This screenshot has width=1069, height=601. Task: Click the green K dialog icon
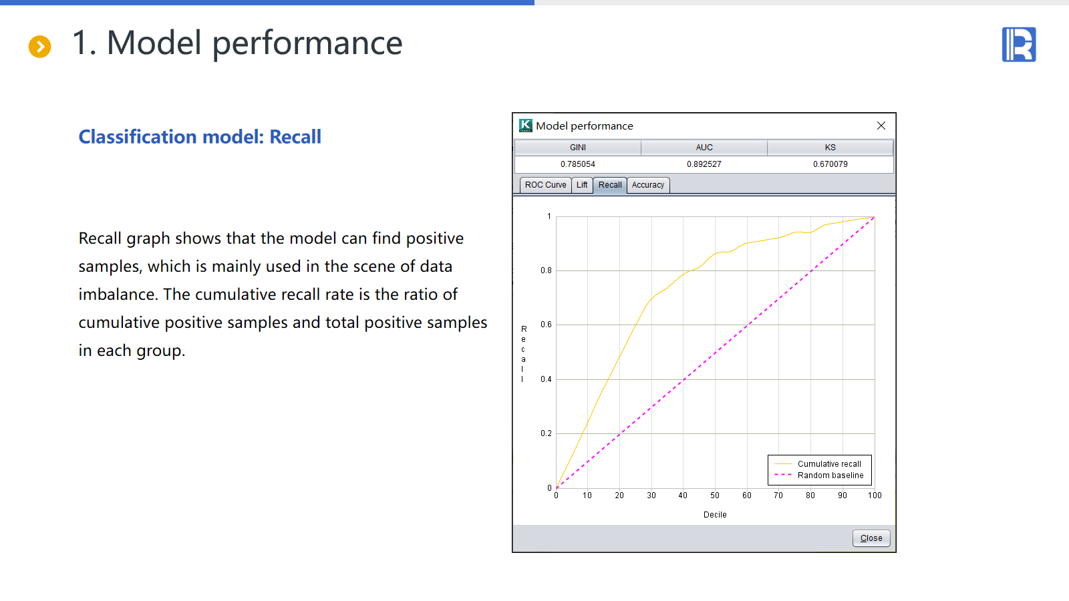pos(526,126)
